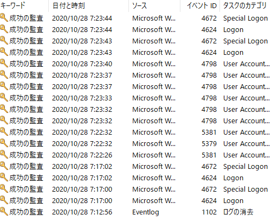
Task: Select the ログの消去 event at 7:12:56
Action: (x=136, y=212)
